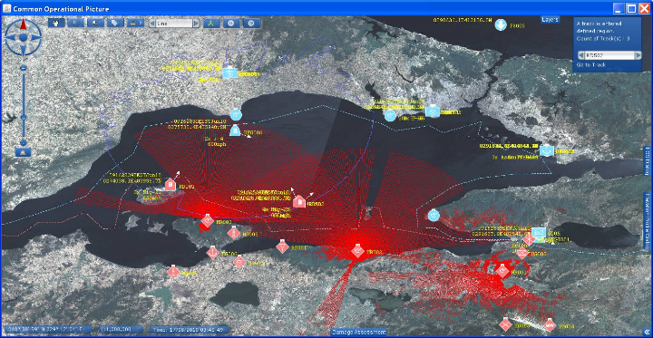The width and height of the screenshot is (653, 338).
Task: Click the Line shape selector field
Action: (x=174, y=24)
